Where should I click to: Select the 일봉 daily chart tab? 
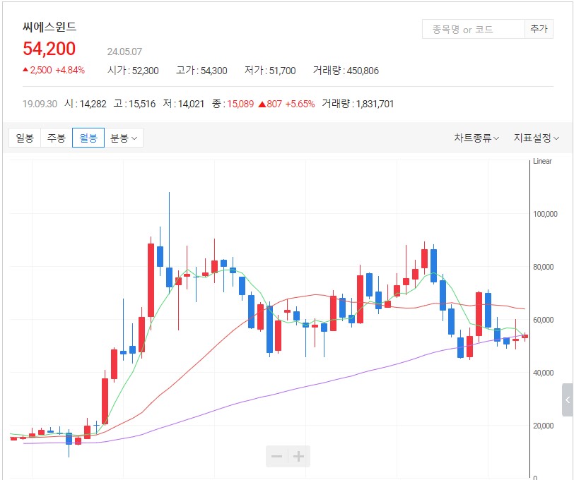coord(25,138)
